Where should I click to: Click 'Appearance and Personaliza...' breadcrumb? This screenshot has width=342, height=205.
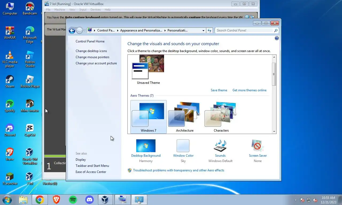141,30
